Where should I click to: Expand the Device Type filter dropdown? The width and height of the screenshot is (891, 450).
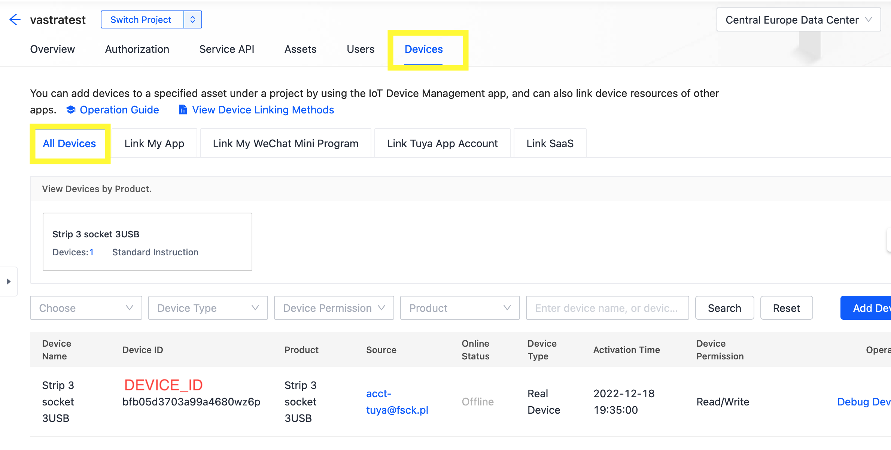pos(208,308)
